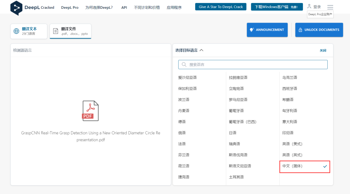
Task: Select 立陶宛语 as target language
Action: point(236,88)
